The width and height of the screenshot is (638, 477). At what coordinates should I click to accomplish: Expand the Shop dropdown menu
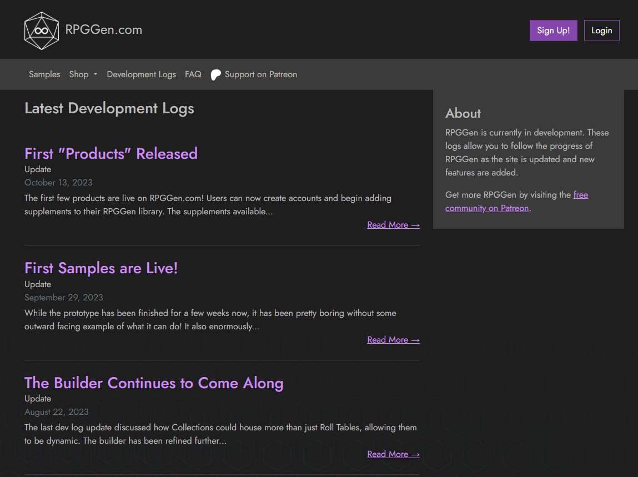83,74
